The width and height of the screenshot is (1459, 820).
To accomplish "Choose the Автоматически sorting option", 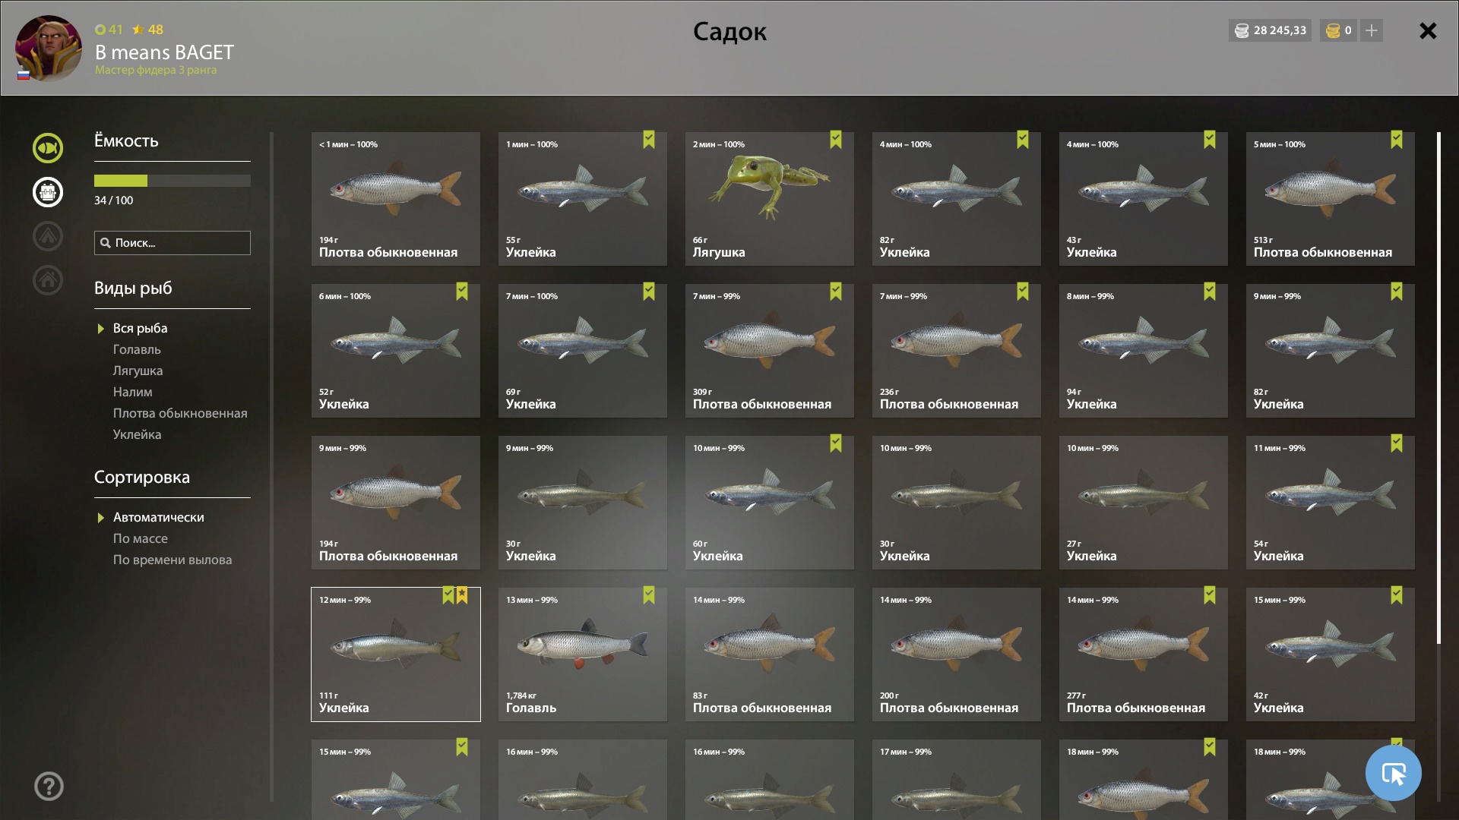I will tap(159, 517).
